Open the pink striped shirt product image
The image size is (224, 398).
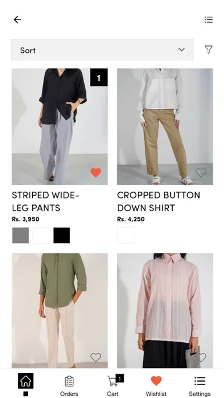point(165,310)
